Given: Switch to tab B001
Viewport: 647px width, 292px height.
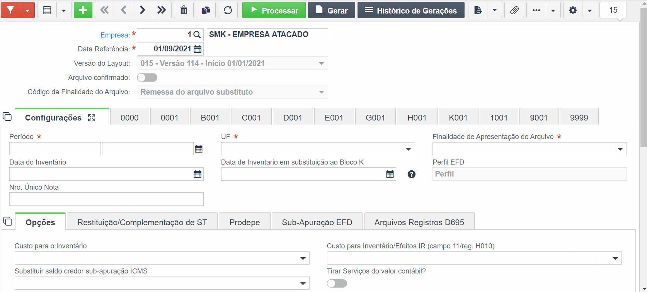Looking at the screenshot, I should pyautogui.click(x=210, y=117).
